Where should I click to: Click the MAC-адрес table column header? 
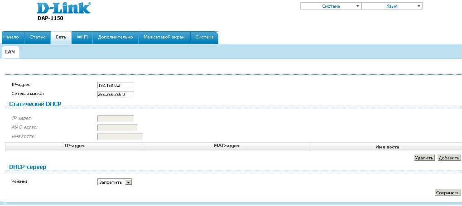[x=226, y=146]
